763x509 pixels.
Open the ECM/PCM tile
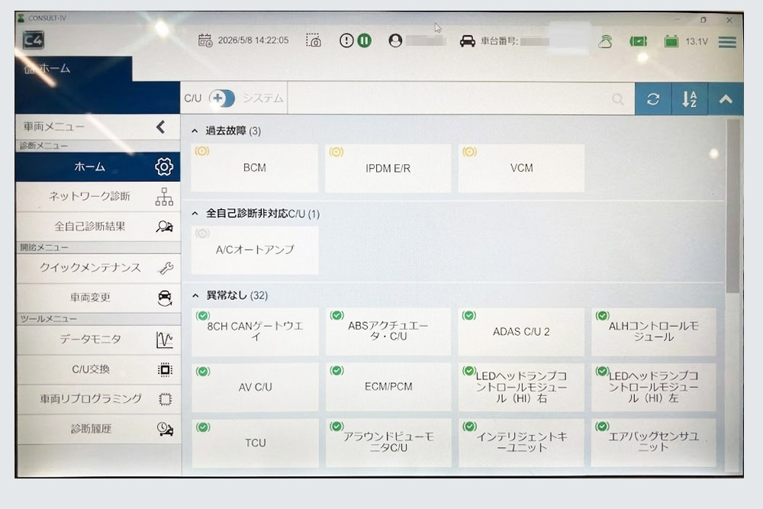click(x=388, y=388)
